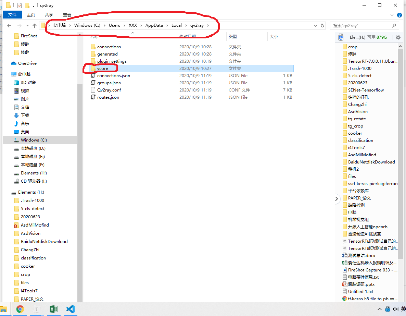The image size is (406, 316).
Task: Open the Help question mark icon
Action: pos(399,15)
